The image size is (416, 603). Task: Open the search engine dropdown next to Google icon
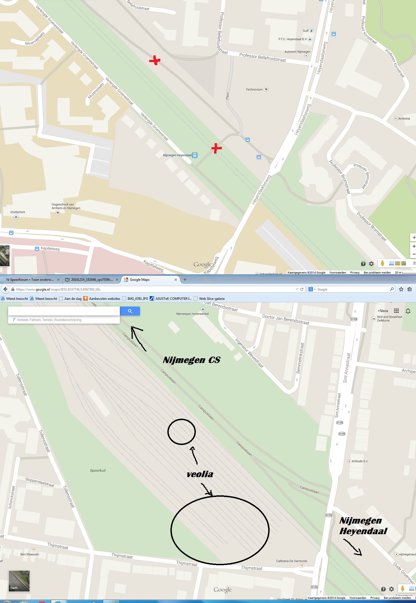(314, 289)
